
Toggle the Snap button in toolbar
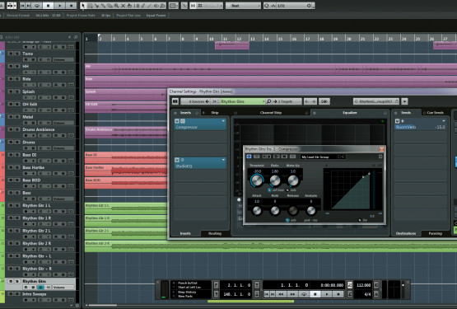pyautogui.click(x=194, y=6)
